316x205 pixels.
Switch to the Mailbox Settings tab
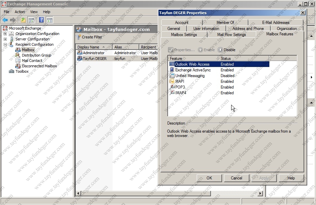[184, 35]
